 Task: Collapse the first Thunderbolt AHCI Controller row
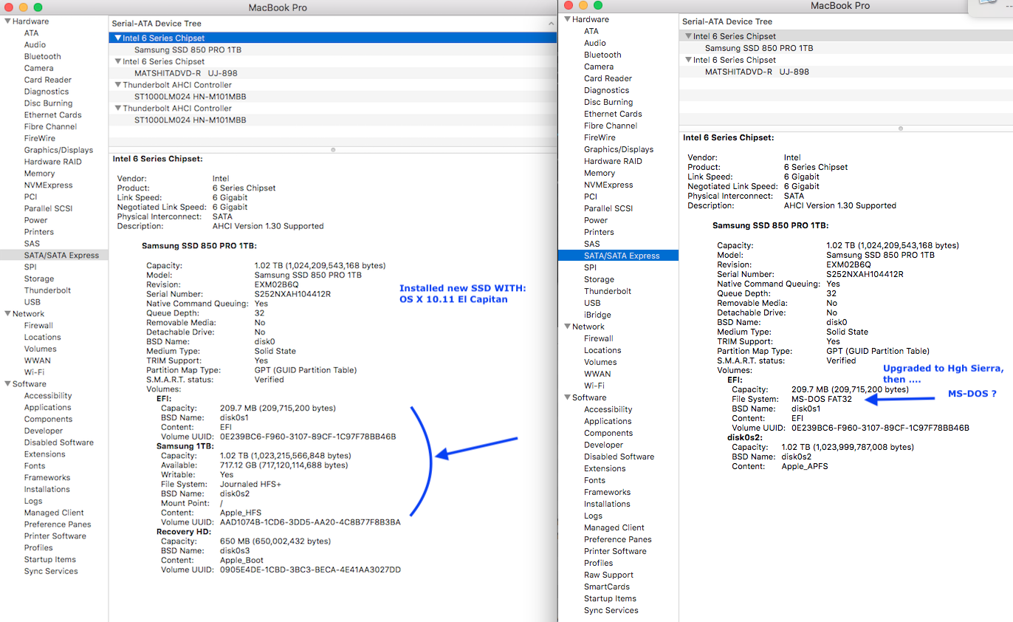pos(117,85)
